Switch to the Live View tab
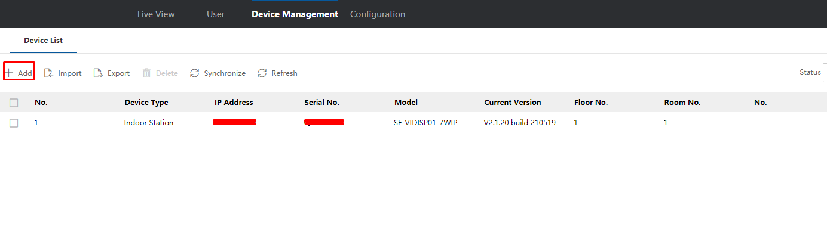The width and height of the screenshot is (827, 242). click(x=156, y=14)
